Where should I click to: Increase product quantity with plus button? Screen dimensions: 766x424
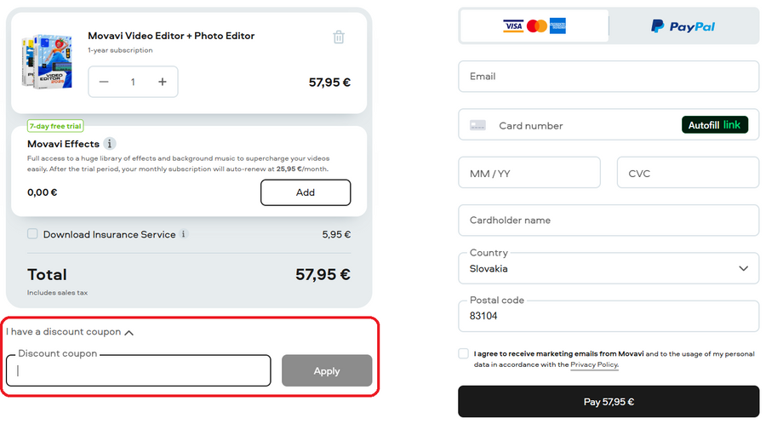pyautogui.click(x=162, y=82)
